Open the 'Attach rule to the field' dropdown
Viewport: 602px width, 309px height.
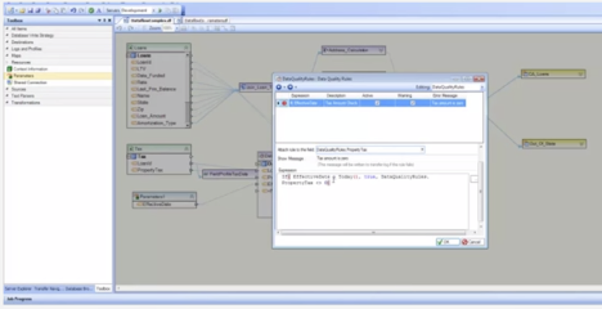tap(422, 150)
